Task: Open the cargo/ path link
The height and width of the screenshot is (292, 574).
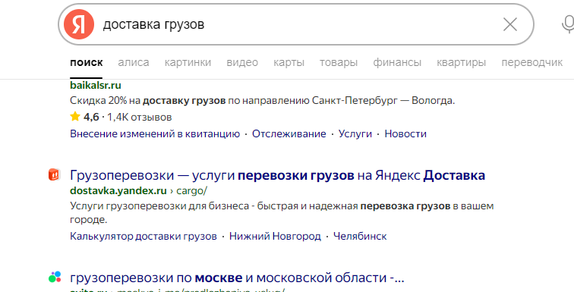Action: coord(192,191)
